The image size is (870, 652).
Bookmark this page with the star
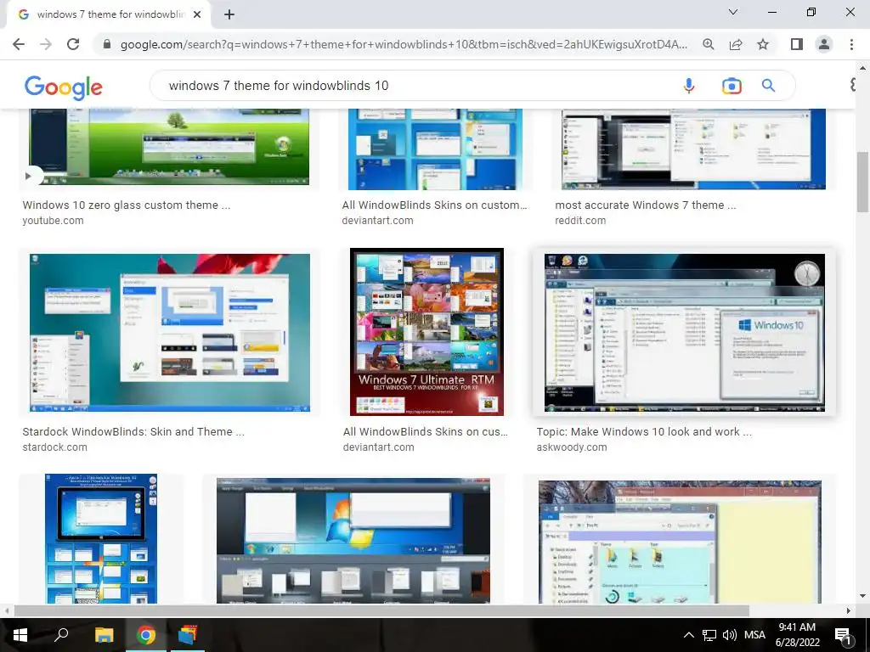click(x=763, y=44)
